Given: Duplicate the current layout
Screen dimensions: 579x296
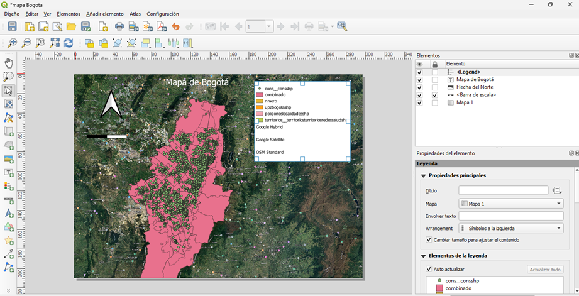Looking at the screenshot, I should pos(43,26).
